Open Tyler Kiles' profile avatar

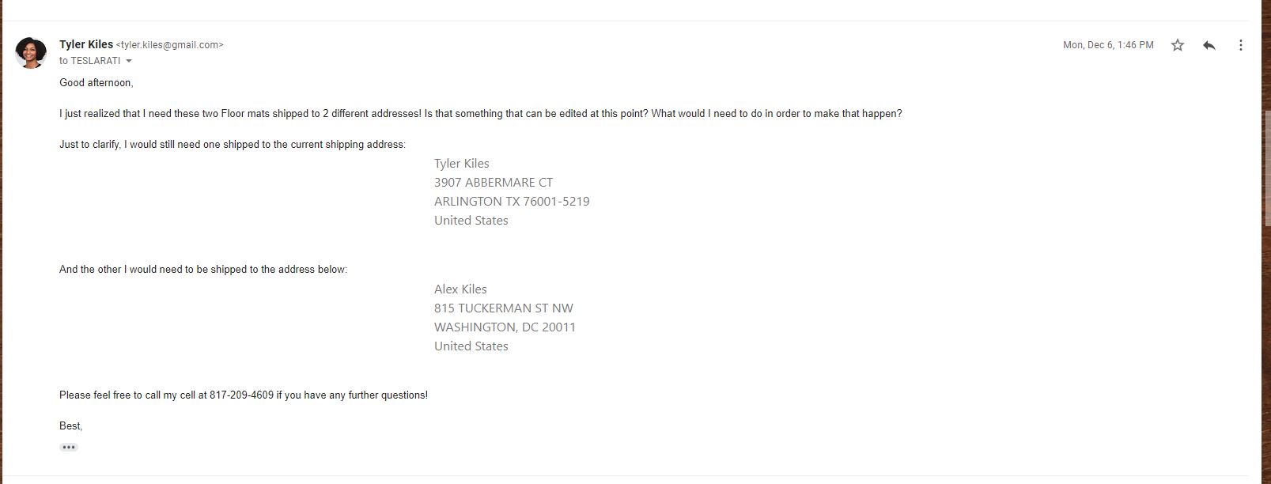[x=31, y=52]
